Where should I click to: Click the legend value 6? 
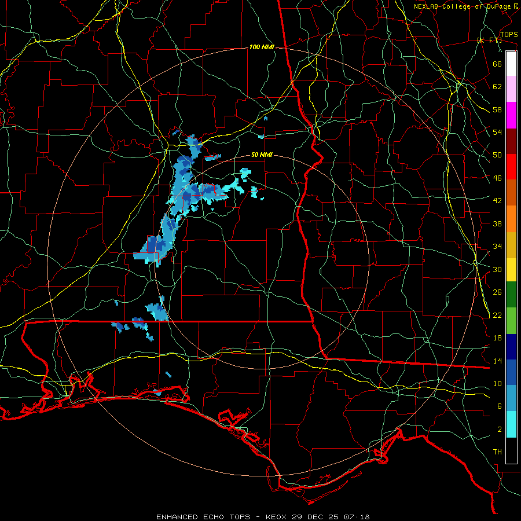click(500, 406)
